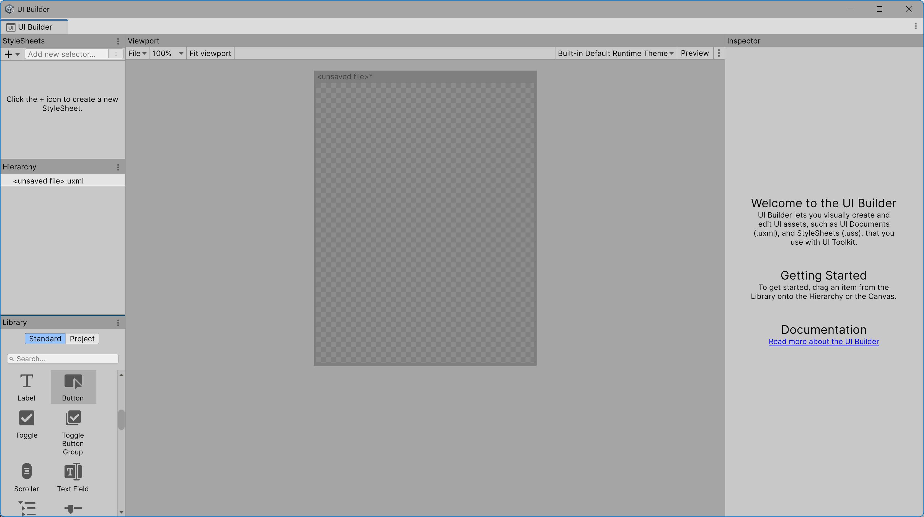Select <unsaved file>.uxml in Hierarchy
The width and height of the screenshot is (924, 517).
pos(63,181)
